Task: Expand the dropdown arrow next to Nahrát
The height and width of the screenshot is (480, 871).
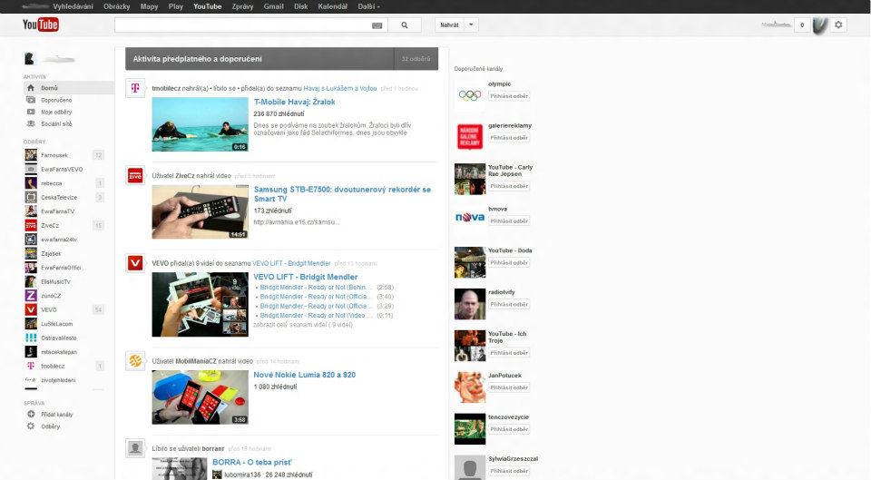Action: pyautogui.click(x=471, y=25)
